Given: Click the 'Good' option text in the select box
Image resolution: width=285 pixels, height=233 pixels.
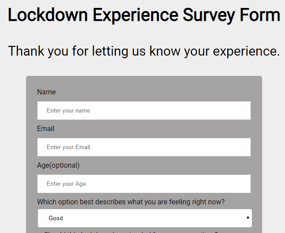Looking at the screenshot, I should point(56,218).
